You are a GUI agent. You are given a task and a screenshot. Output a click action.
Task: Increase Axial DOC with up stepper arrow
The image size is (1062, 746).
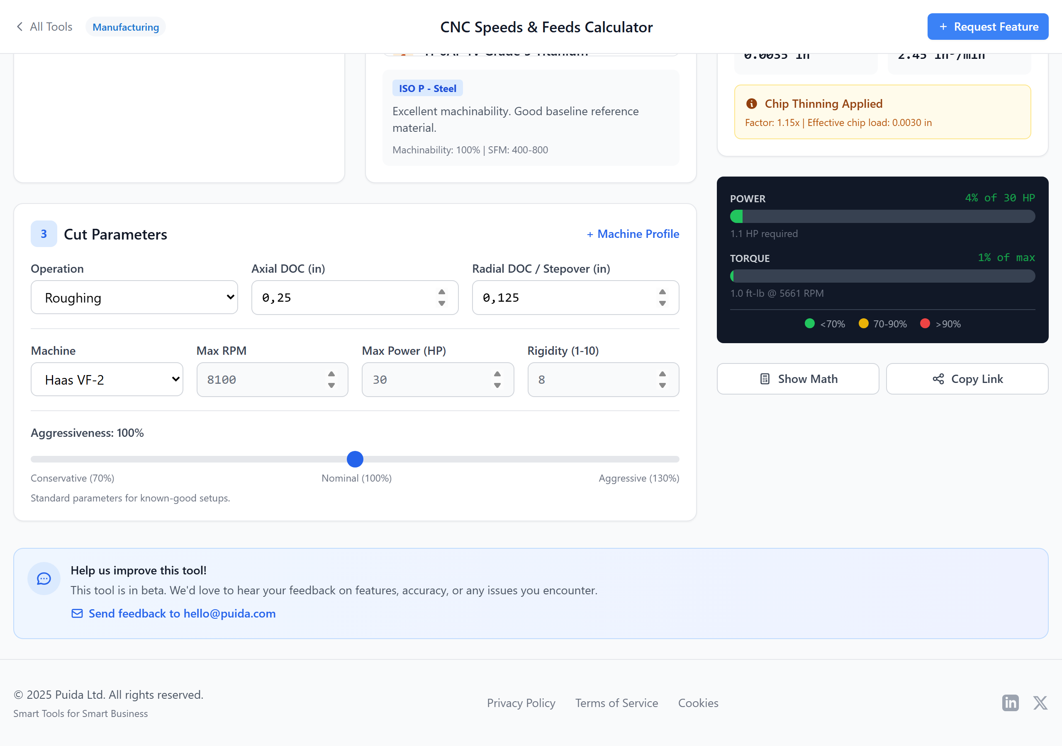click(x=442, y=292)
